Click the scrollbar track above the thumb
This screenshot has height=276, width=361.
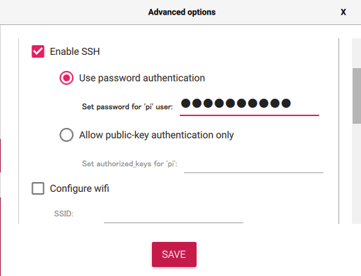point(357,54)
